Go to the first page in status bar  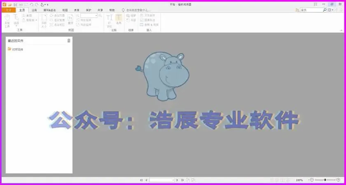141,180
